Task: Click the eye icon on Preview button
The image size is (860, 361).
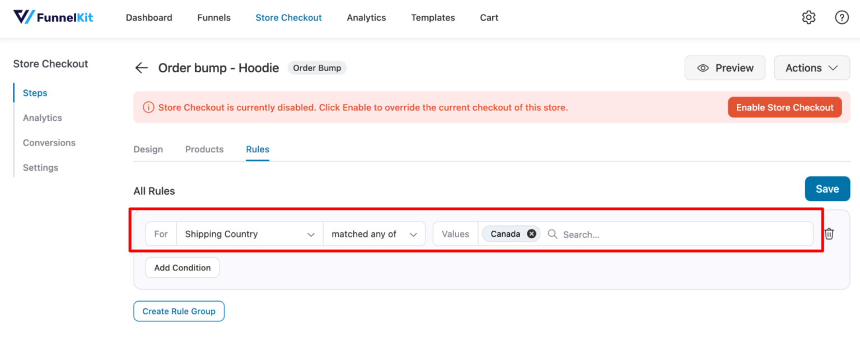Action: 703,68
